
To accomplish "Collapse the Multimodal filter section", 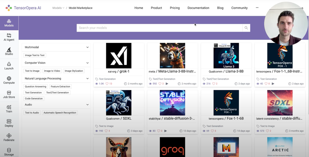I will coord(88,47).
